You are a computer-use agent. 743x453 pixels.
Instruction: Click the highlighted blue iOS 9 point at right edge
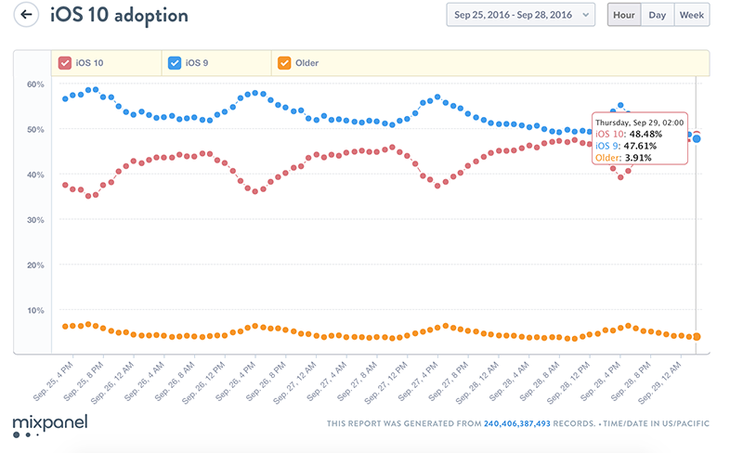point(697,138)
